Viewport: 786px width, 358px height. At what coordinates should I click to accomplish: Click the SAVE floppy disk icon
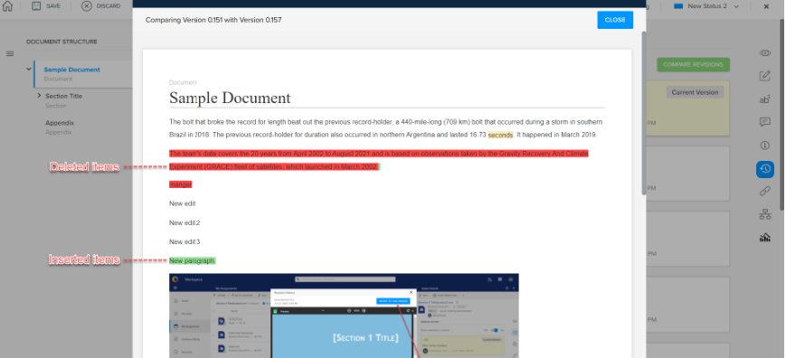[36, 6]
